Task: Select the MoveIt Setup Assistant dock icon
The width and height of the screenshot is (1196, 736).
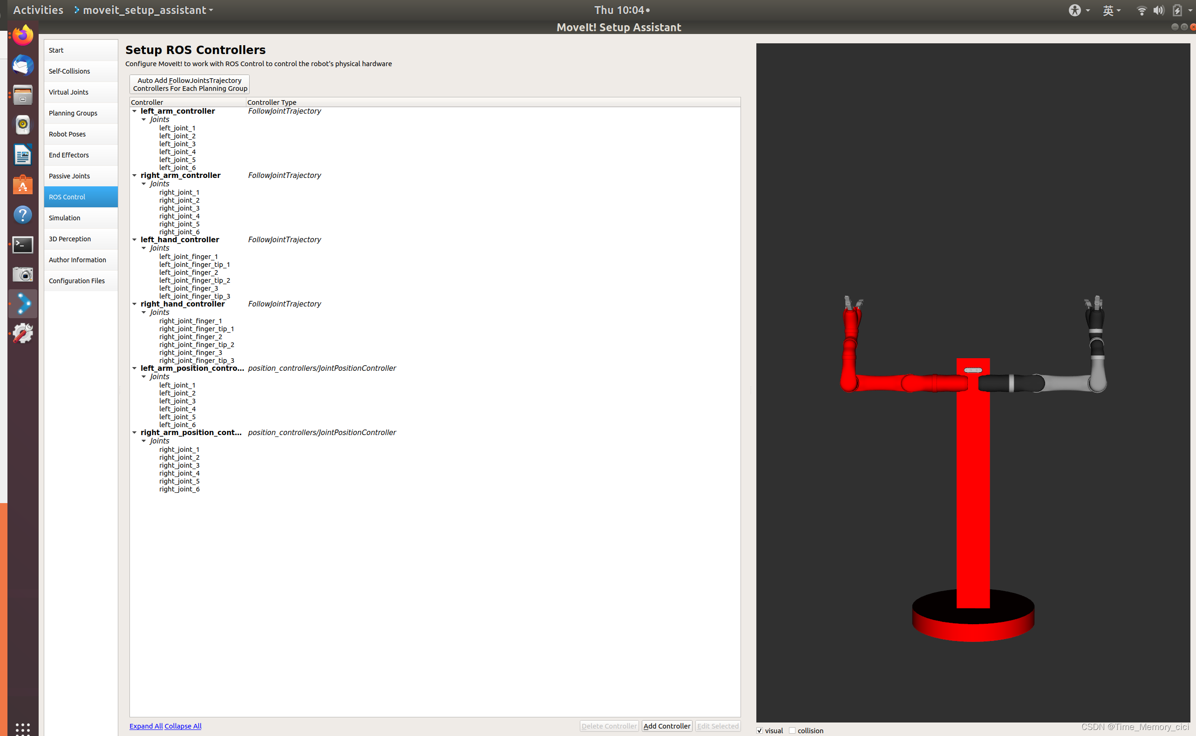Action: click(23, 303)
